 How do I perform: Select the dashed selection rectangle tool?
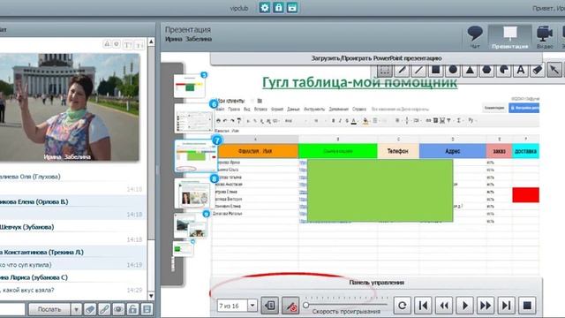point(385,70)
